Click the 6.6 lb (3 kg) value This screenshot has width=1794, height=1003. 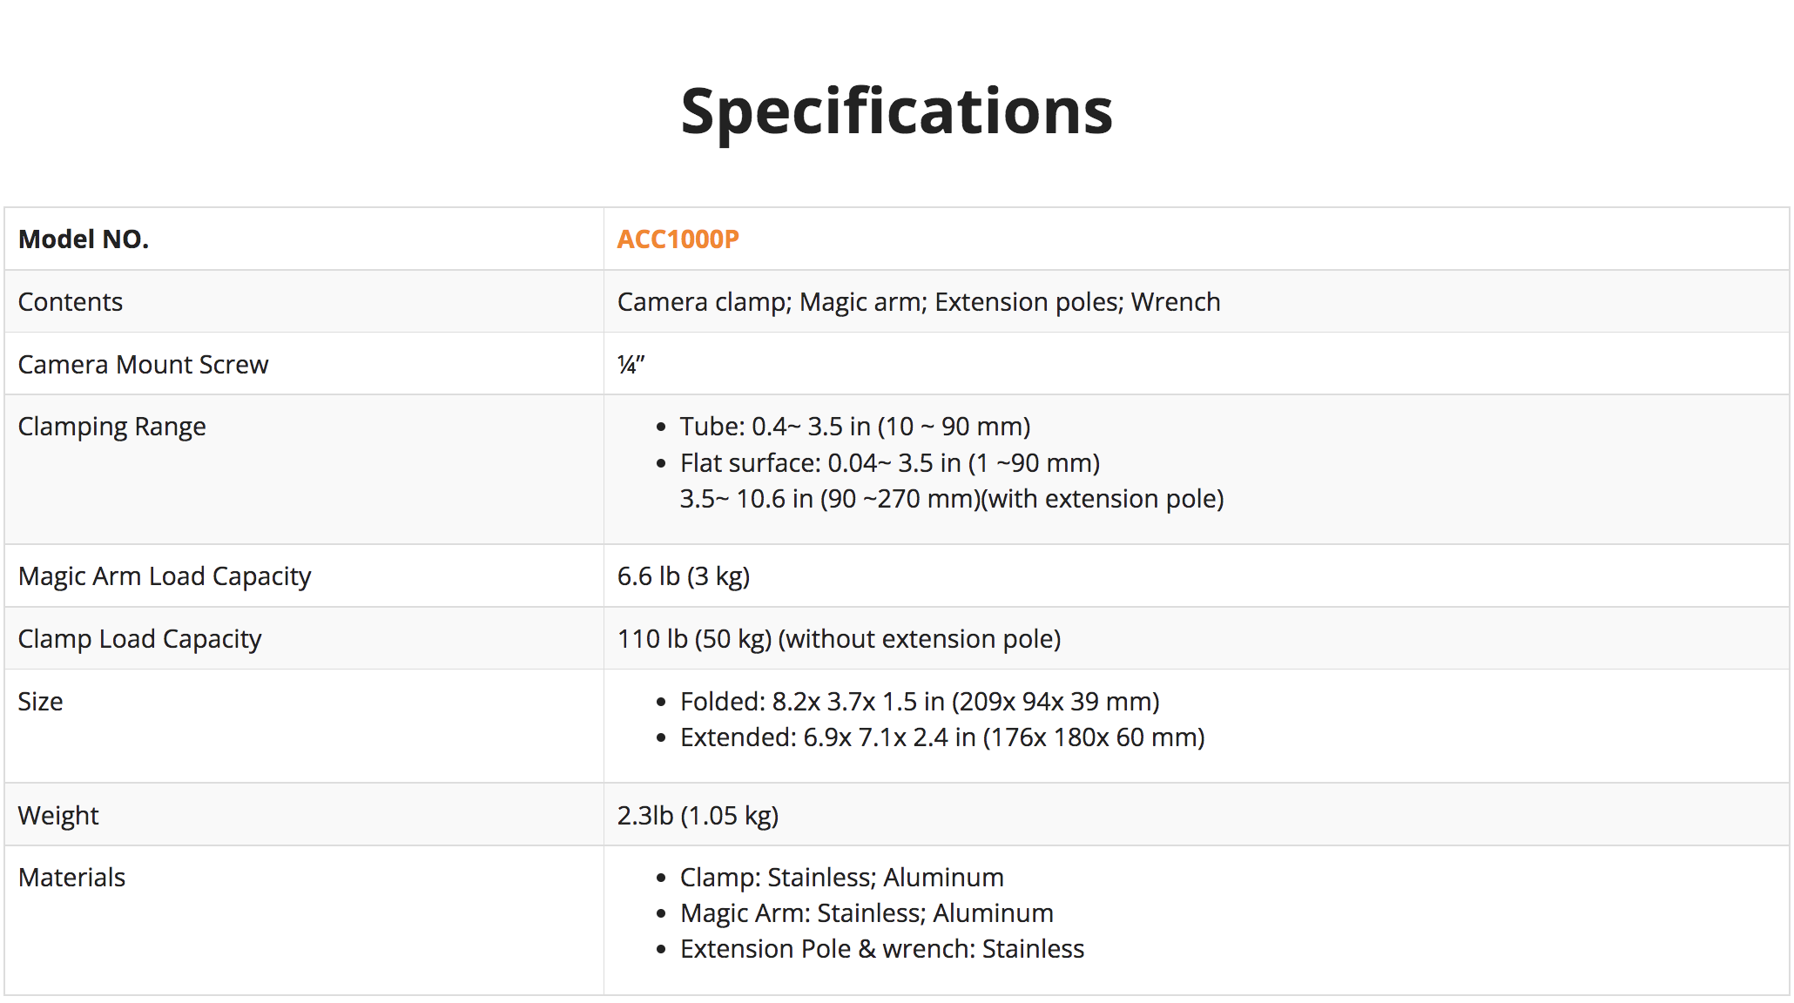point(683,576)
